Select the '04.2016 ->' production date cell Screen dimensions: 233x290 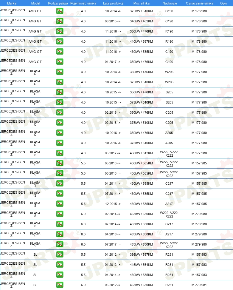[x=113, y=234]
